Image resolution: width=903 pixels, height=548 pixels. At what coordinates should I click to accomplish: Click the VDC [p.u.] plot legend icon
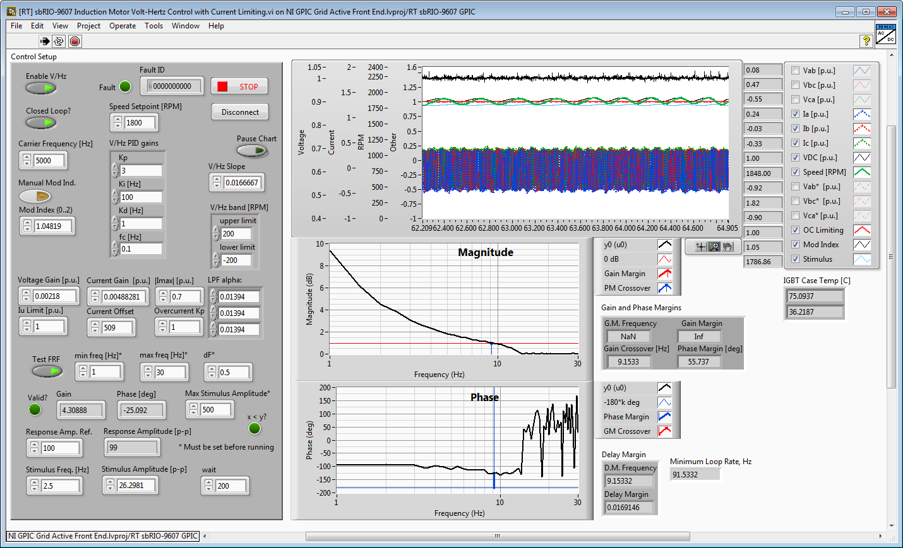pyautogui.click(x=862, y=158)
